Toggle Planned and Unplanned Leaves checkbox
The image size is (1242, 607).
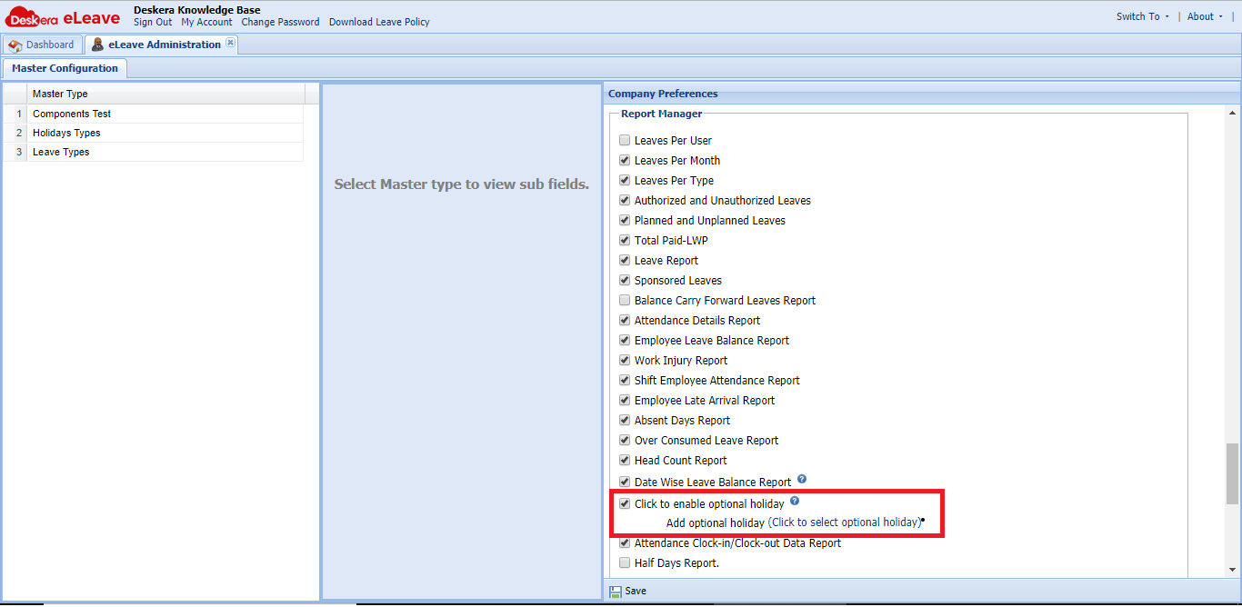coord(625,221)
